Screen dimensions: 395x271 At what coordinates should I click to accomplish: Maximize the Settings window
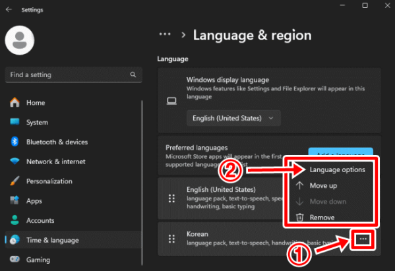point(365,5)
